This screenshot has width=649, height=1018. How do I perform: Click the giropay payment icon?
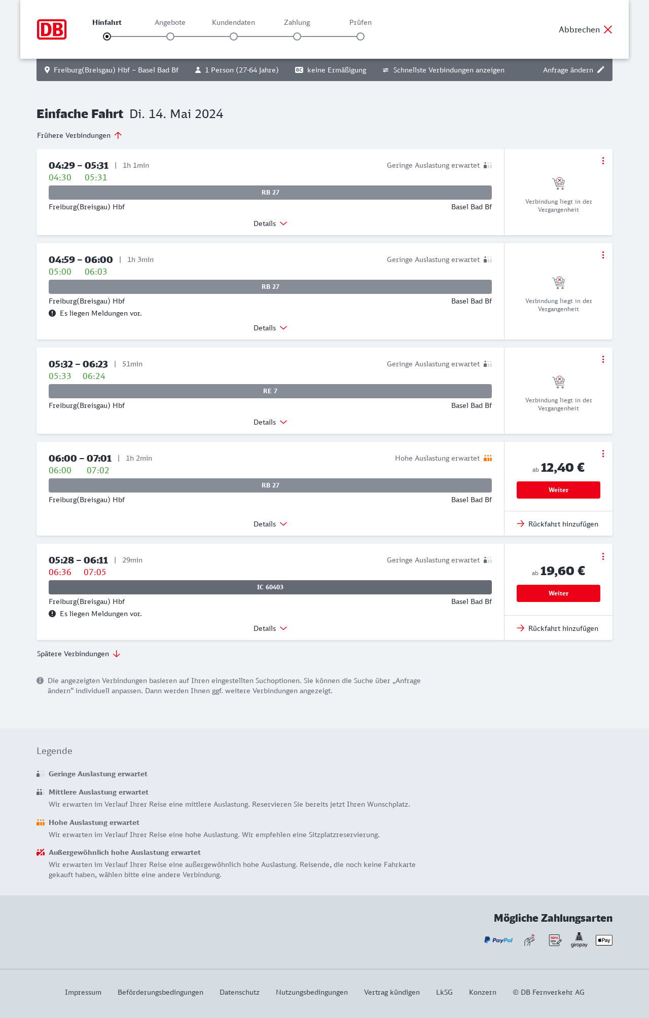tap(579, 940)
